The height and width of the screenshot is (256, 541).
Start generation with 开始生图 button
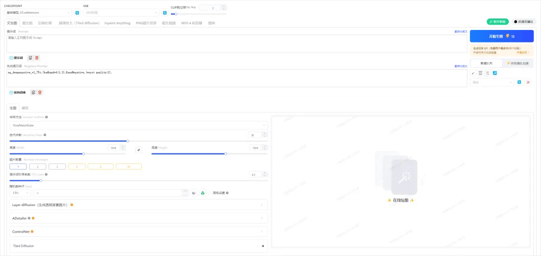point(501,36)
